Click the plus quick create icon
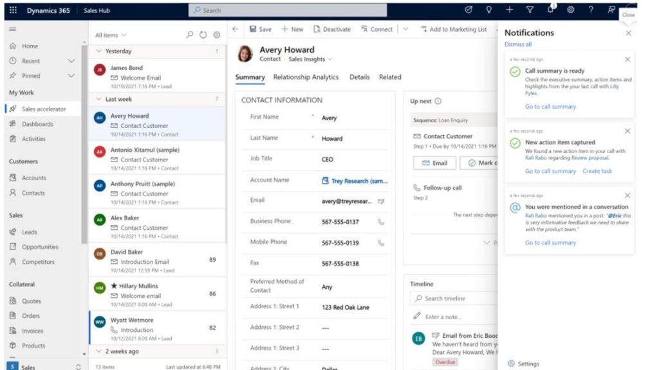This screenshot has width=659, height=370. [510, 10]
